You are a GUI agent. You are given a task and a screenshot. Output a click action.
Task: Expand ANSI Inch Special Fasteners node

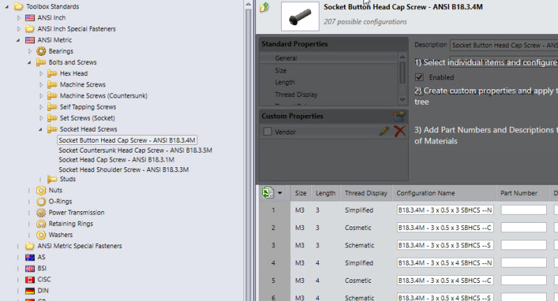19,29
